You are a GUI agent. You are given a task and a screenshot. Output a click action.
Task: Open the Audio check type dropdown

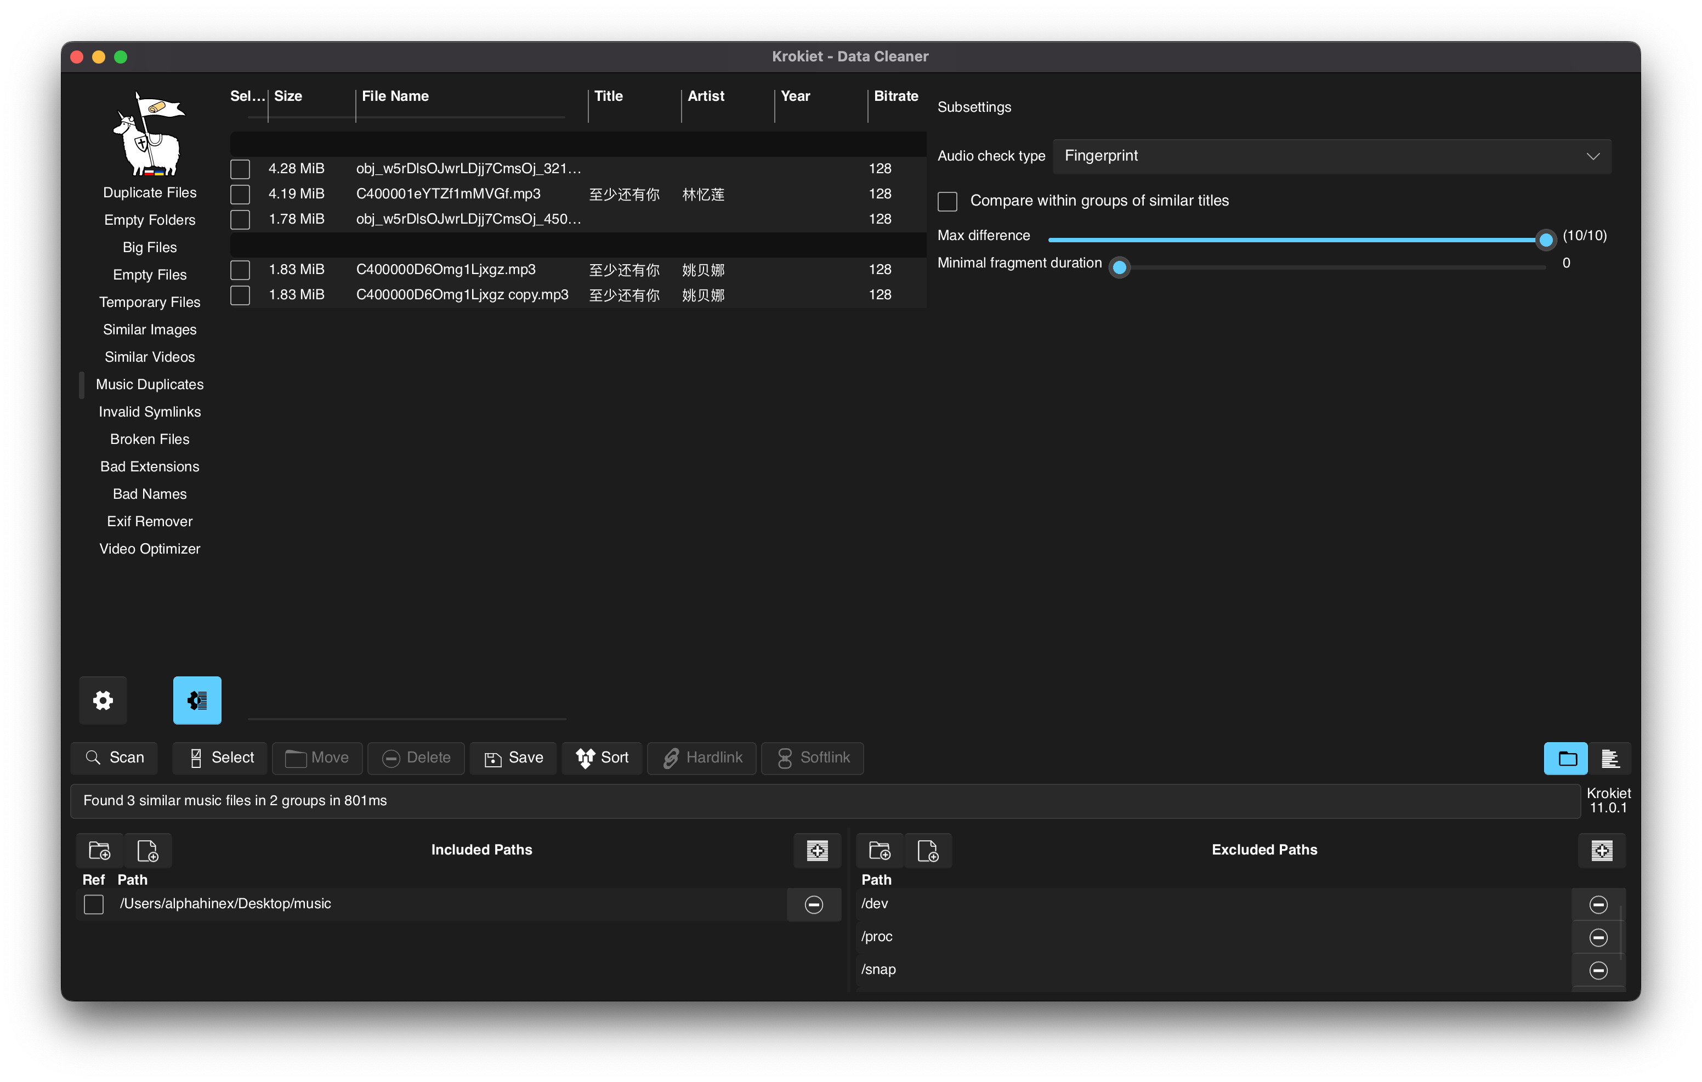pos(1332,156)
